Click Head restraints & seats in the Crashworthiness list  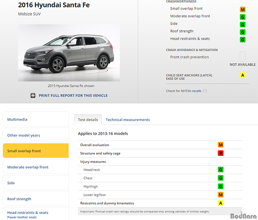coord(190,39)
